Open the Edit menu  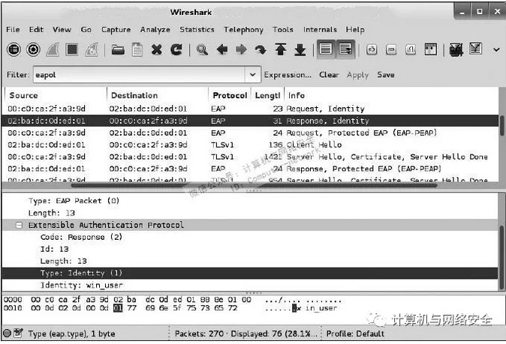coord(36,30)
